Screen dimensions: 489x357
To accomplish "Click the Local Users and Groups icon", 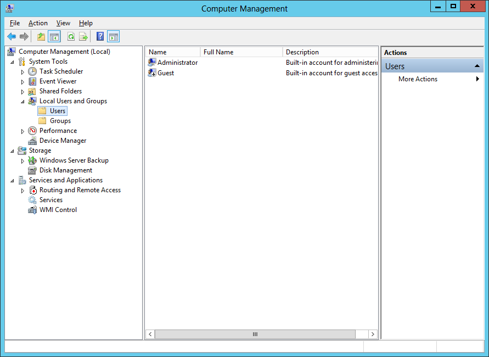I will (32, 101).
